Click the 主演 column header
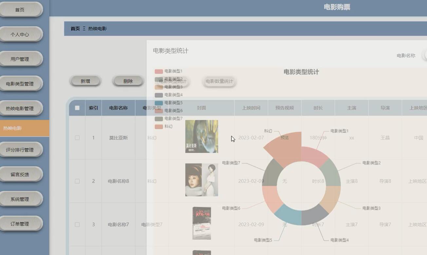The image size is (427, 255). click(x=351, y=108)
